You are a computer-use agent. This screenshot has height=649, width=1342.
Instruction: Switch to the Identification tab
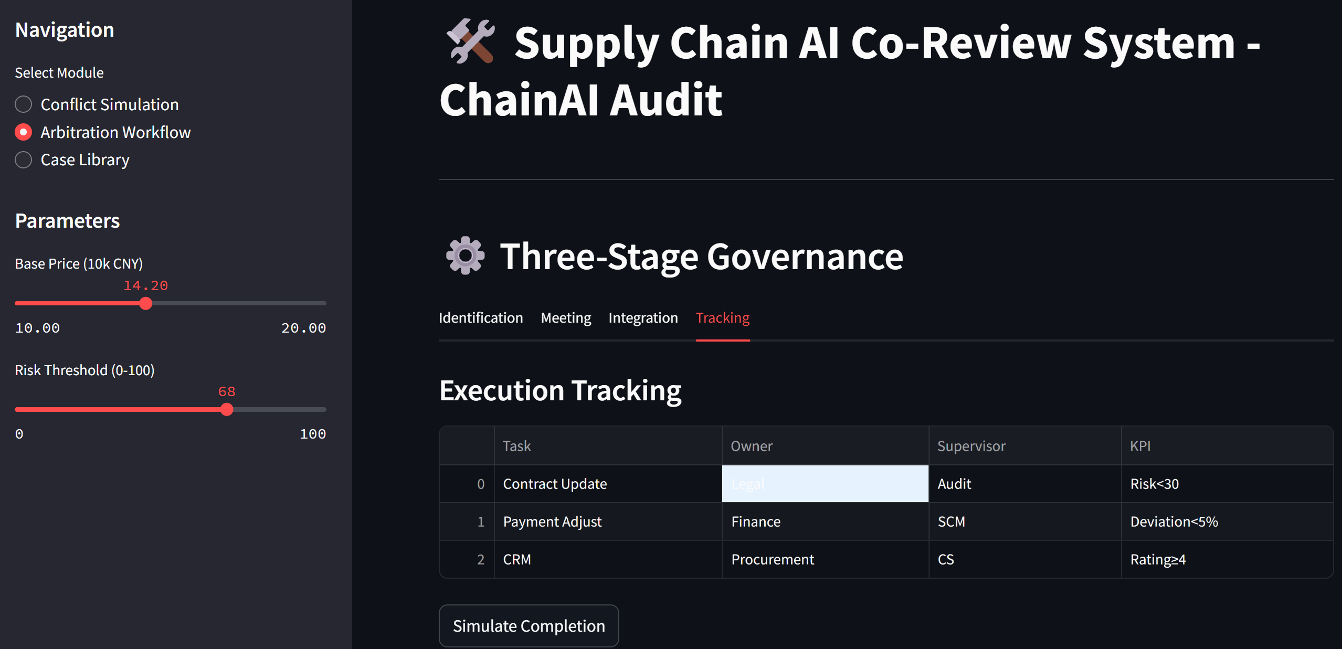tap(481, 318)
